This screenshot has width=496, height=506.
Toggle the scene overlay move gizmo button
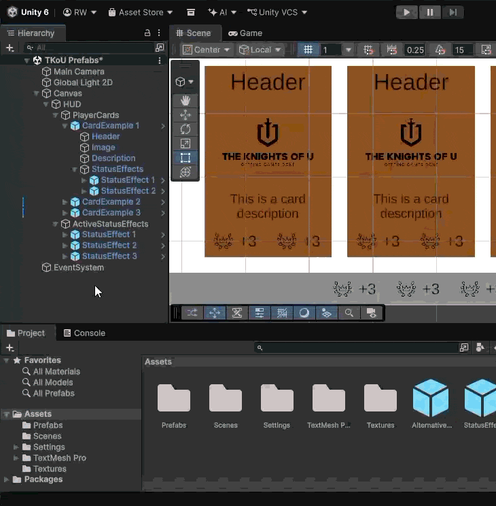[x=215, y=313]
